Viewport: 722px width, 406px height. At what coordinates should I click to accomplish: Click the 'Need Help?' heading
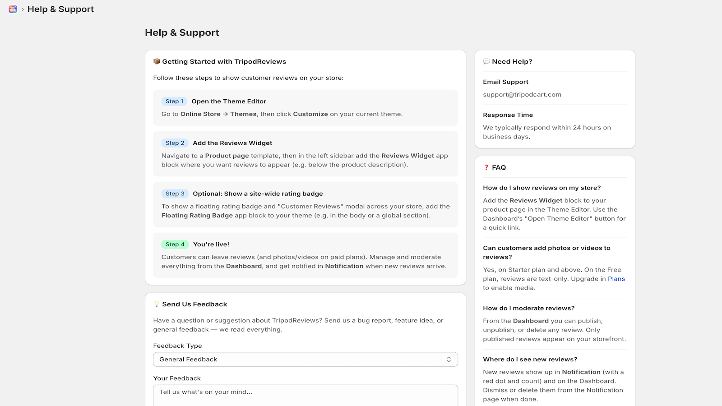[x=512, y=61]
